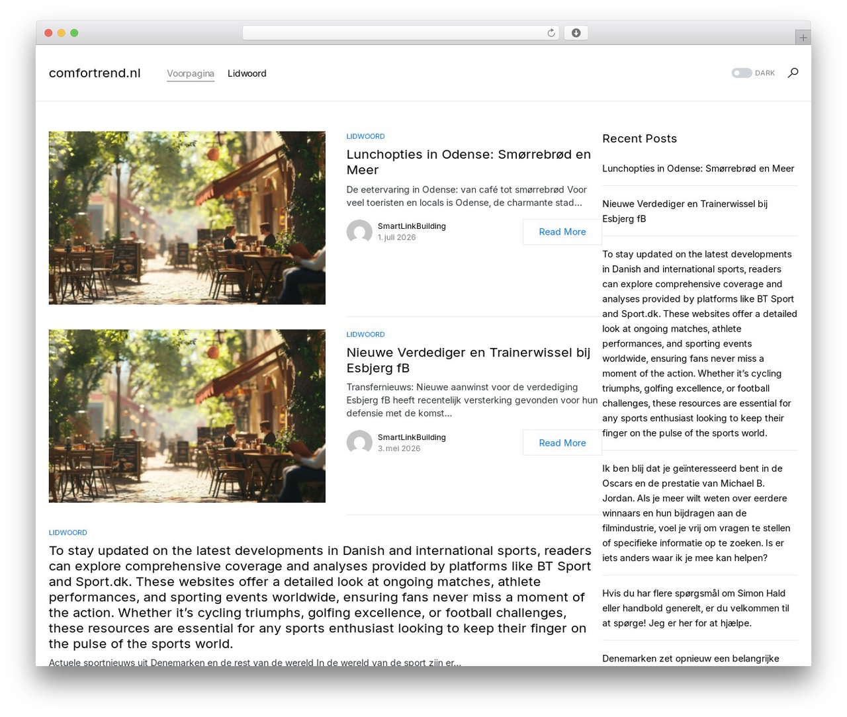Open sidebar post 'To stay updated' sports
This screenshot has width=847, height=717.
click(699, 343)
